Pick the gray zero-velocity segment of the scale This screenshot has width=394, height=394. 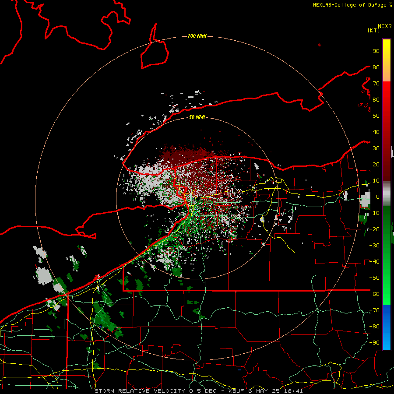pos(387,194)
